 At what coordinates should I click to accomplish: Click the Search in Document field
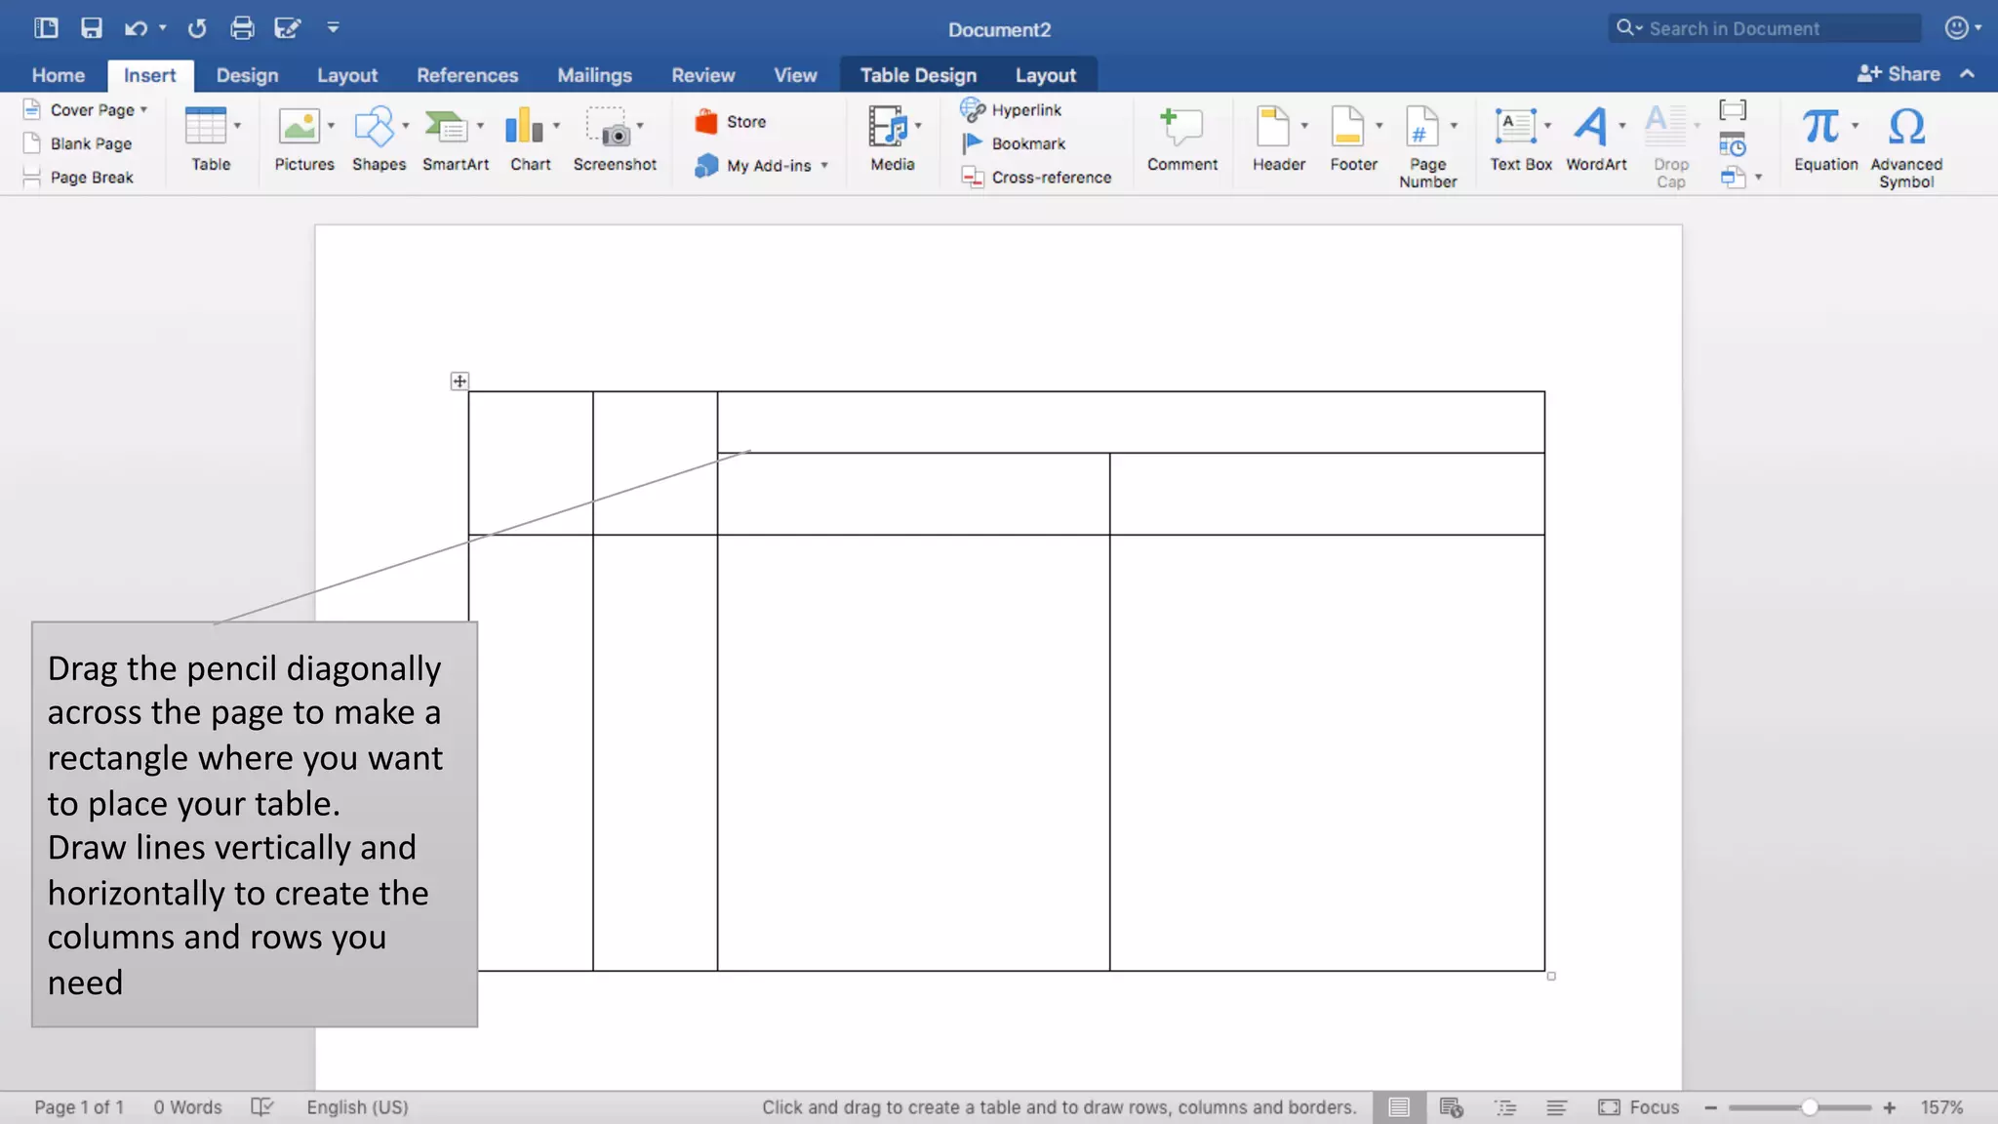1765,28
